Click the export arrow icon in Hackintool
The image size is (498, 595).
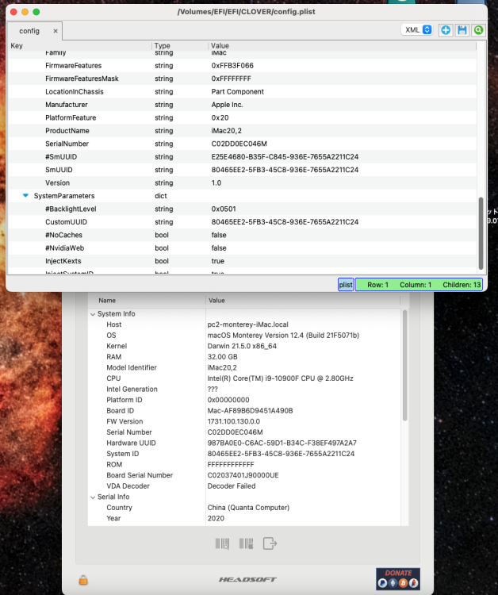tap(270, 543)
